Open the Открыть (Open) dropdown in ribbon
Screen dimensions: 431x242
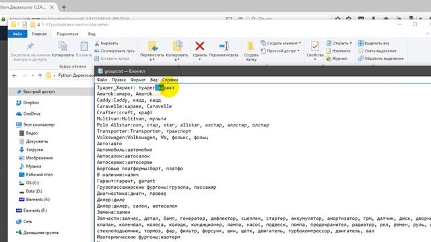pyautogui.click(x=339, y=43)
